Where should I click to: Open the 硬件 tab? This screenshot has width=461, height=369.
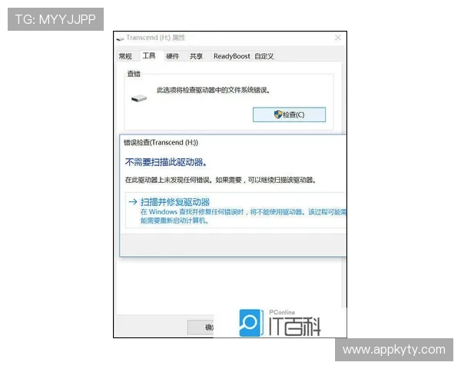173,56
